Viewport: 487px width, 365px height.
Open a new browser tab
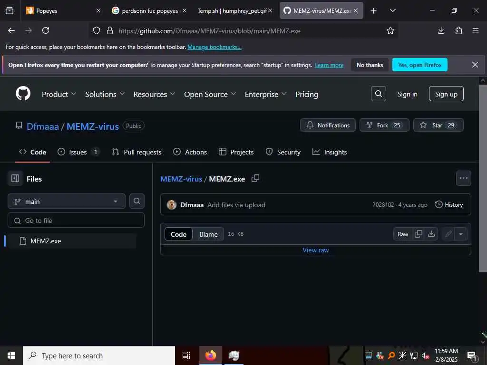(374, 11)
